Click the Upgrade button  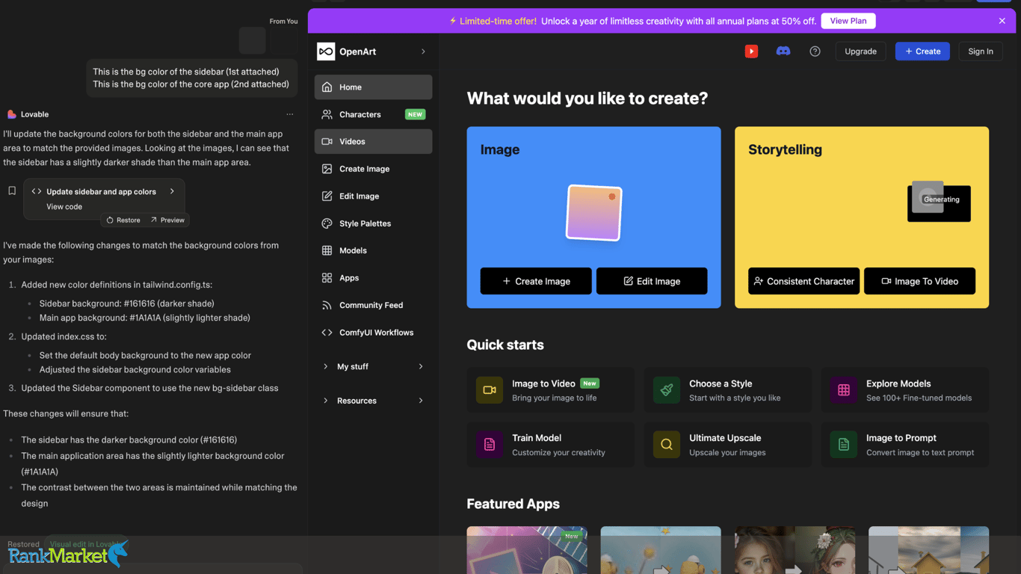860,51
